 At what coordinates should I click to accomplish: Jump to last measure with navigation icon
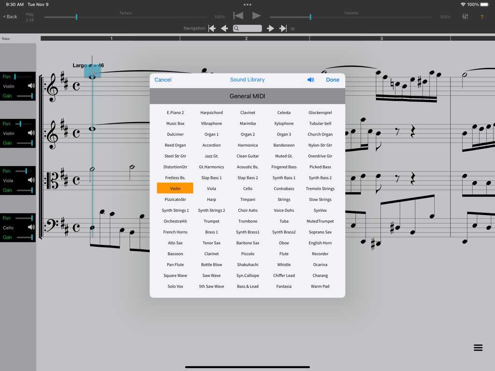(x=283, y=28)
